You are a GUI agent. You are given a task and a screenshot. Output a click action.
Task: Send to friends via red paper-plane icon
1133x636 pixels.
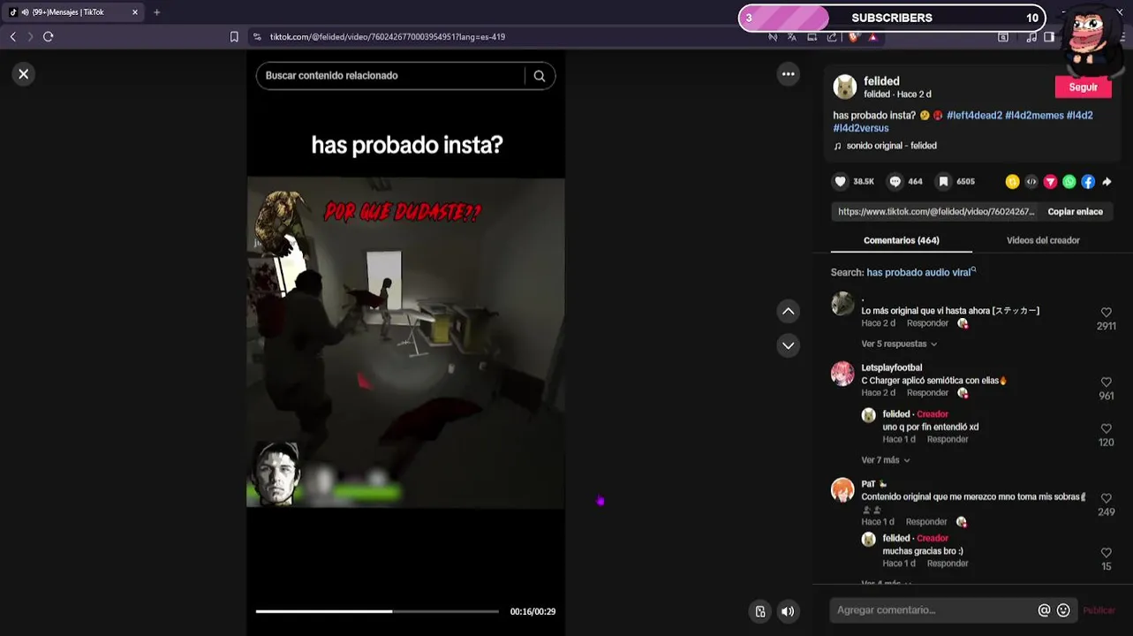(x=1050, y=182)
